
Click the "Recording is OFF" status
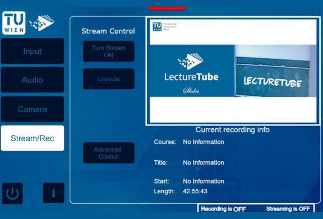[224, 209]
